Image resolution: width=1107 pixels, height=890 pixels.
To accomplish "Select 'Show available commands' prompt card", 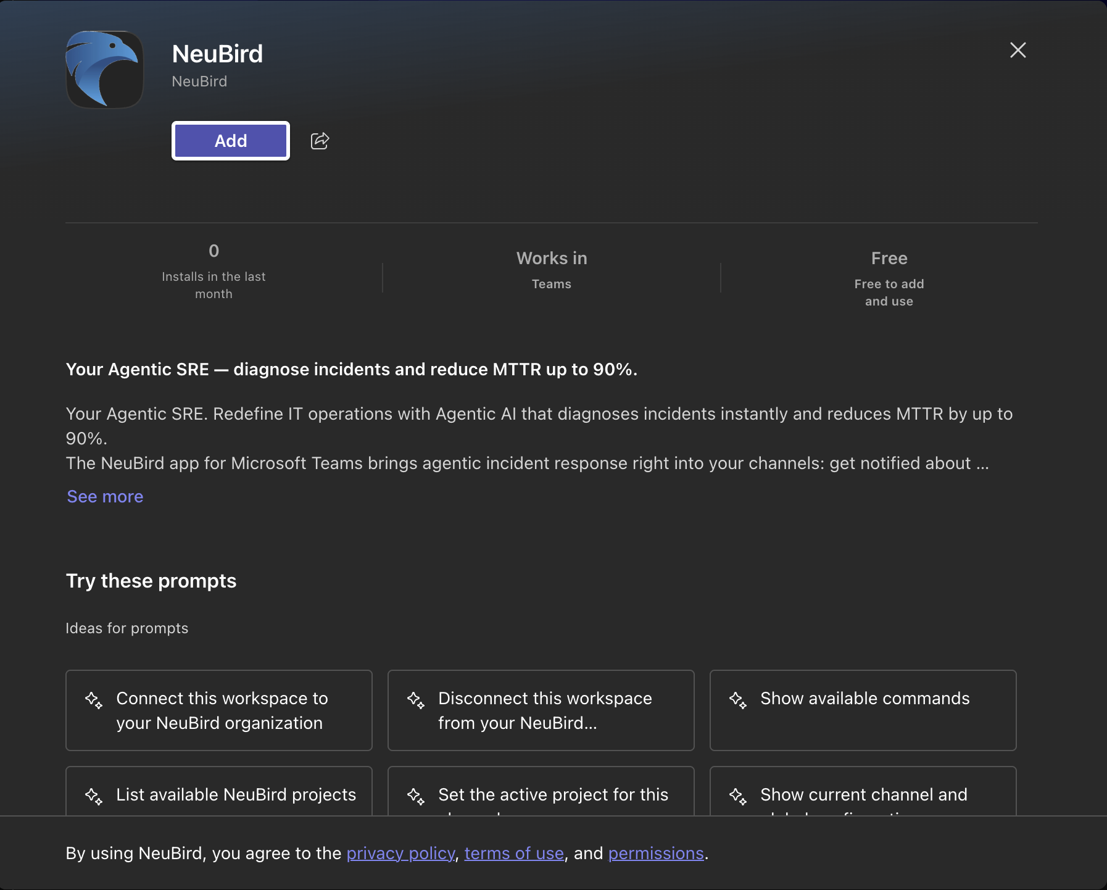I will click(x=863, y=710).
